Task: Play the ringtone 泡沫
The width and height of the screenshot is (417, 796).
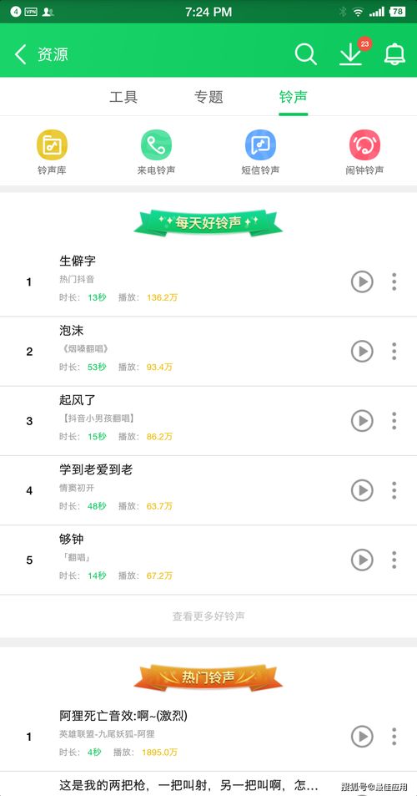Action: (x=362, y=352)
